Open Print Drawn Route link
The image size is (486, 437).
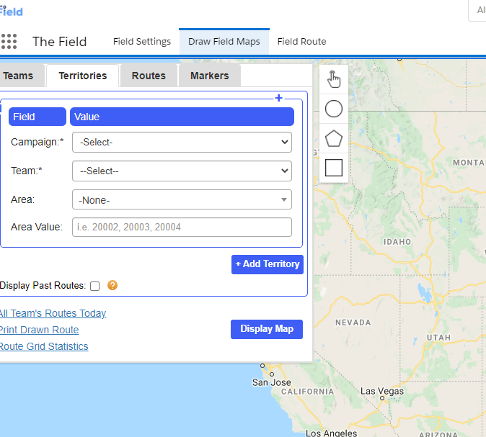click(x=40, y=330)
